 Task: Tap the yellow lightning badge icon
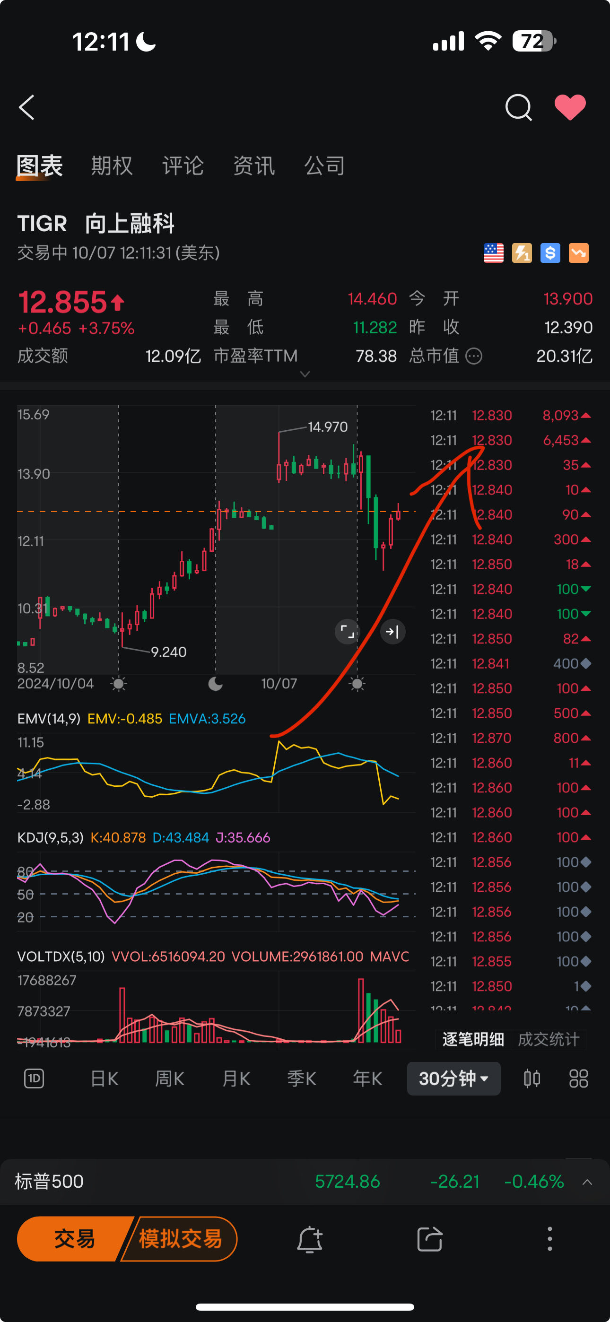[x=522, y=253]
